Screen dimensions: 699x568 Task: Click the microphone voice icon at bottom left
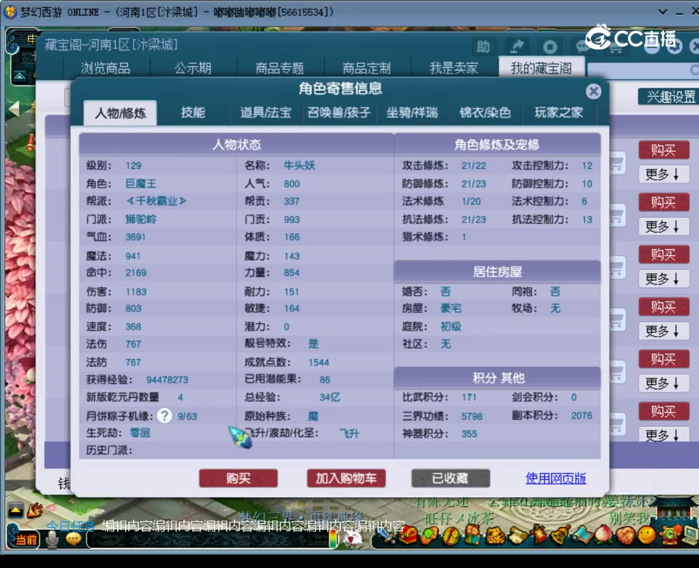(52, 540)
